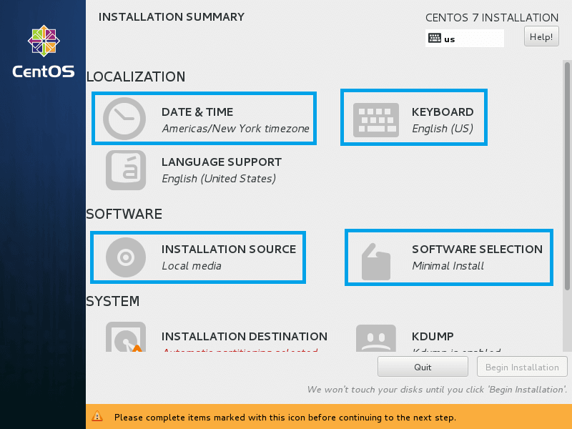Screen dimensions: 572x429
Task: Click 'Local media' source value
Action: tap(192, 266)
